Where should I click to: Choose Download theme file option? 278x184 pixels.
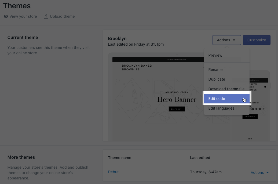(226, 89)
